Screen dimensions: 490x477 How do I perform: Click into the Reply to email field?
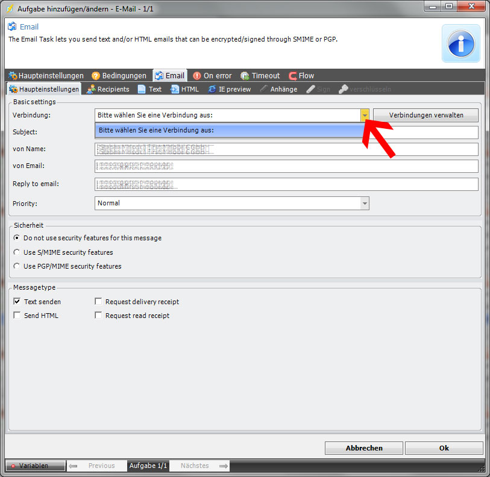286,184
